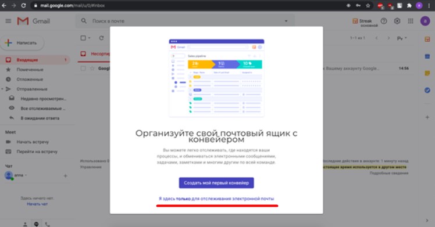Open the Gmail main menu hamburger icon
The height and width of the screenshot is (227, 435).
coord(8,21)
